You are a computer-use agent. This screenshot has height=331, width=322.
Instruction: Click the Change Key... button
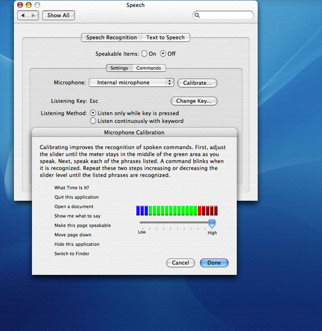click(x=194, y=101)
